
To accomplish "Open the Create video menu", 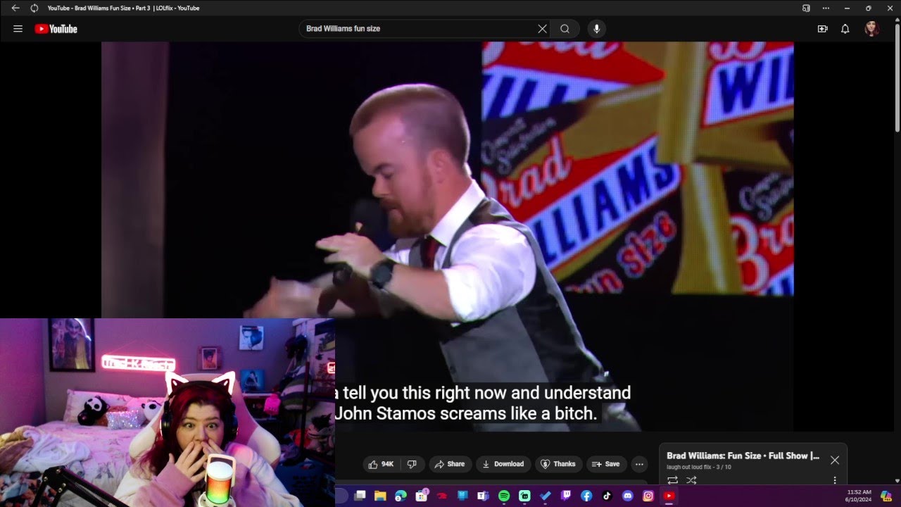I will click(x=822, y=29).
